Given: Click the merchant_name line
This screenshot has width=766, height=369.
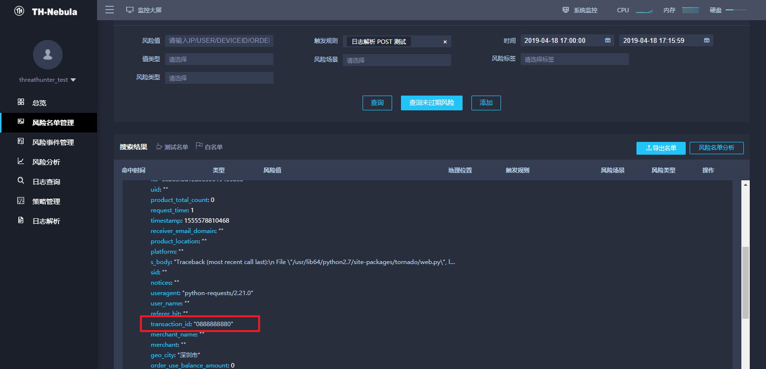Looking at the screenshot, I should pyautogui.click(x=177, y=335).
